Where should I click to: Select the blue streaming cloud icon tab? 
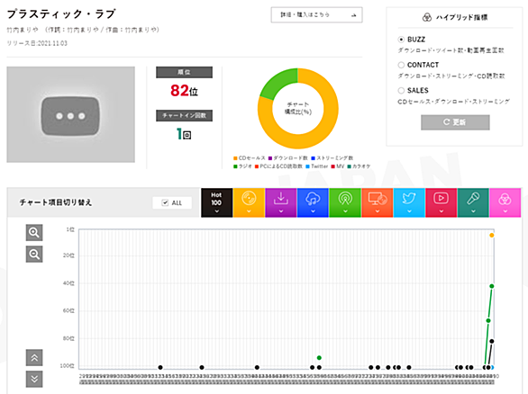click(313, 202)
